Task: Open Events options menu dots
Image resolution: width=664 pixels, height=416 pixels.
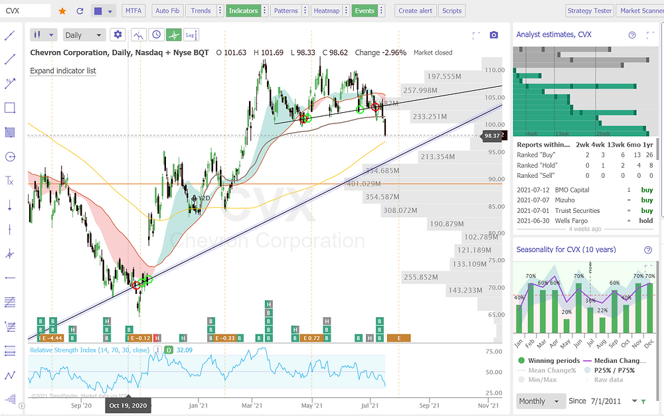Action: coord(382,11)
